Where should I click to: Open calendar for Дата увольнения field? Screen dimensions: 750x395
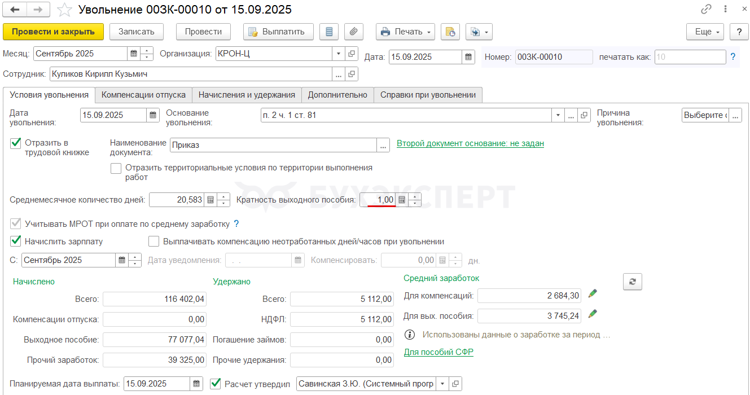click(x=153, y=115)
